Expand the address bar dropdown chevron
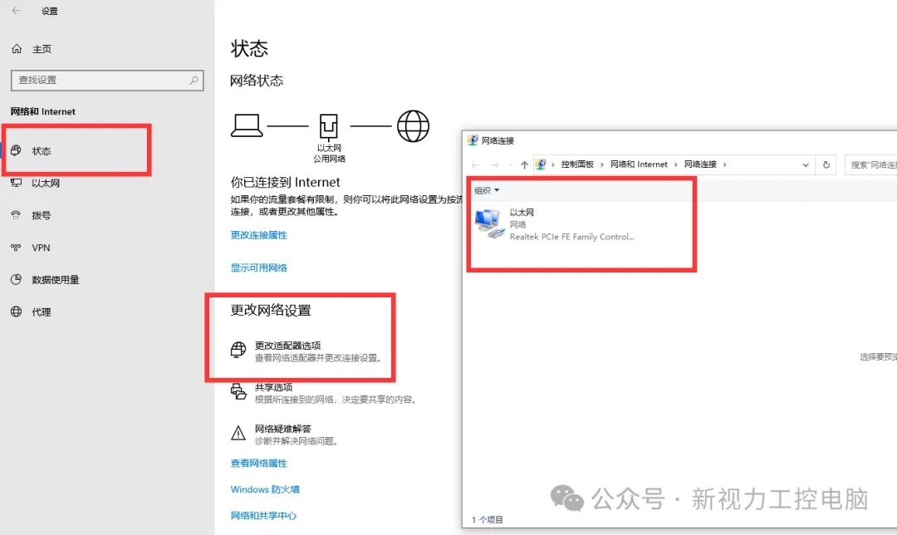 805,164
